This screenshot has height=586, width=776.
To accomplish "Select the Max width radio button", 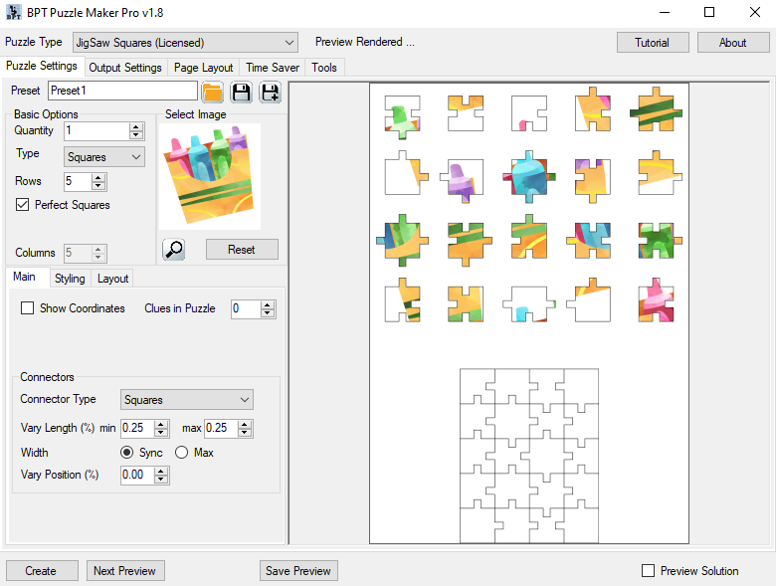I will click(x=181, y=453).
